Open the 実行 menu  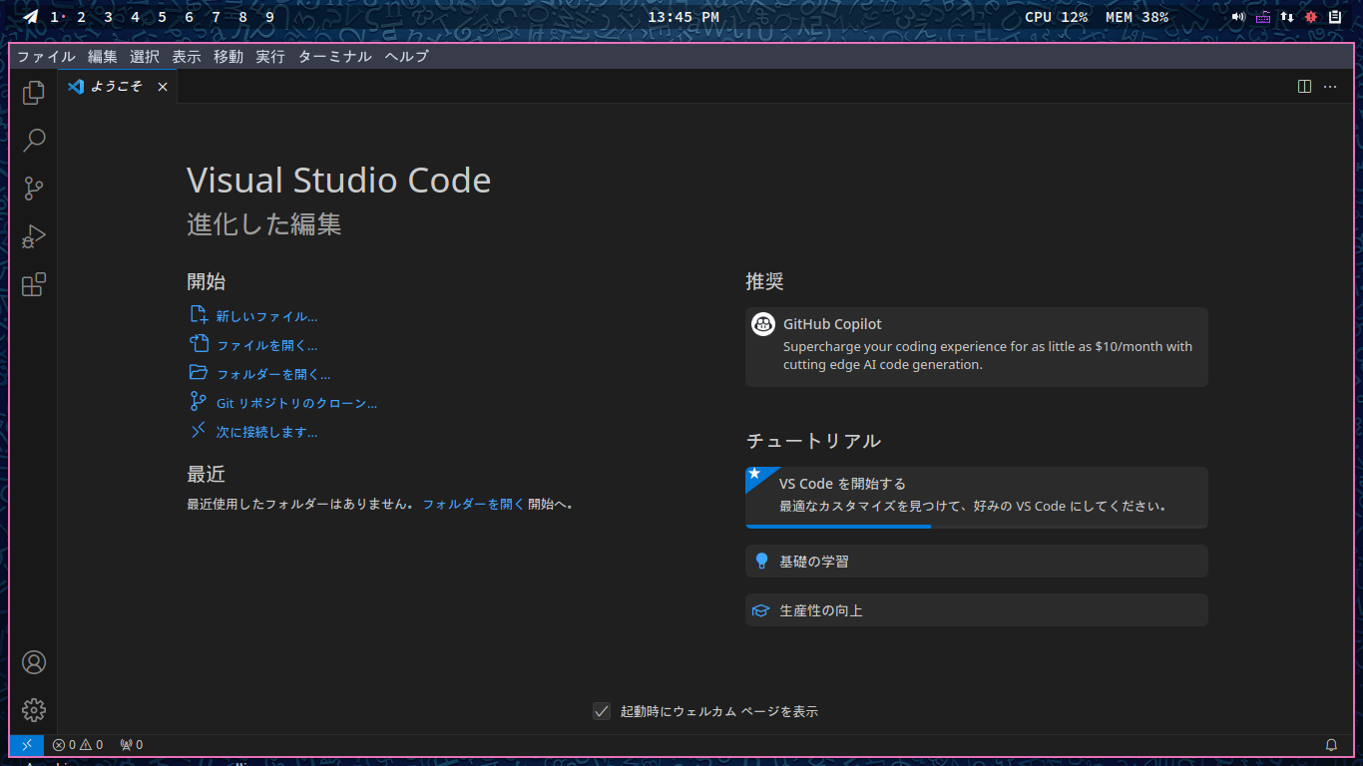[269, 57]
